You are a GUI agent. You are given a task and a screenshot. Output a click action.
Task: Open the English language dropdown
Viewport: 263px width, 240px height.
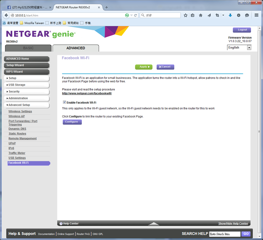point(239,47)
